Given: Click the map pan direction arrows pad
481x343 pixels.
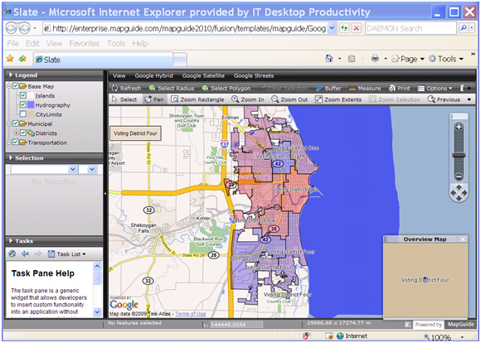Looking at the screenshot, I should [459, 193].
